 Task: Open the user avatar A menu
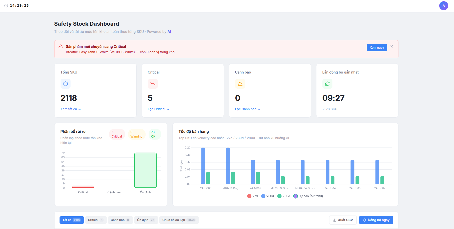[x=444, y=6]
